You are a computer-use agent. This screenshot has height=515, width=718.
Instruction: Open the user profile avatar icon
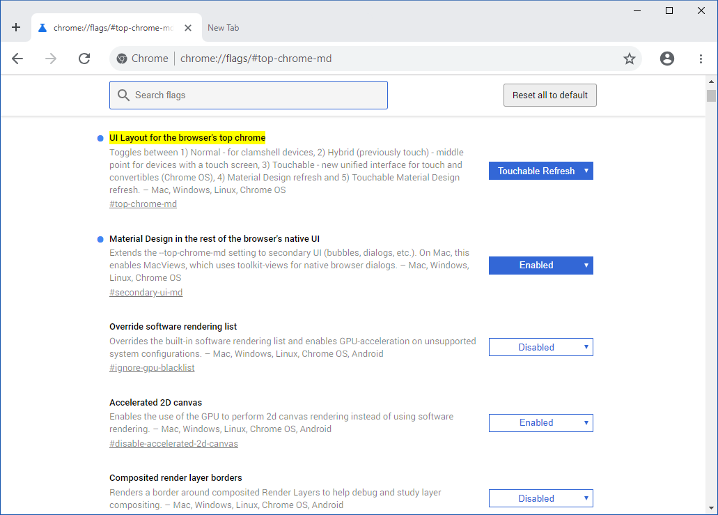click(x=667, y=59)
